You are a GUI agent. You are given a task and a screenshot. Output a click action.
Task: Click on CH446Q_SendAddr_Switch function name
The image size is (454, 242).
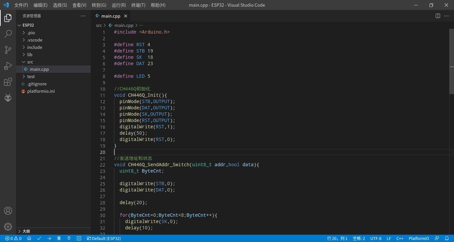(159, 165)
